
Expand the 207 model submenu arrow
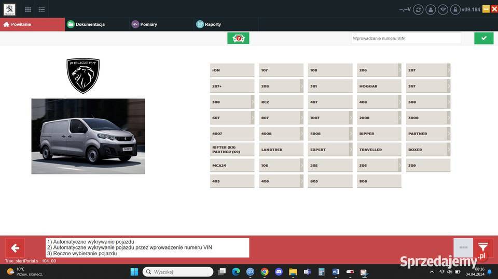pyautogui.click(x=448, y=70)
